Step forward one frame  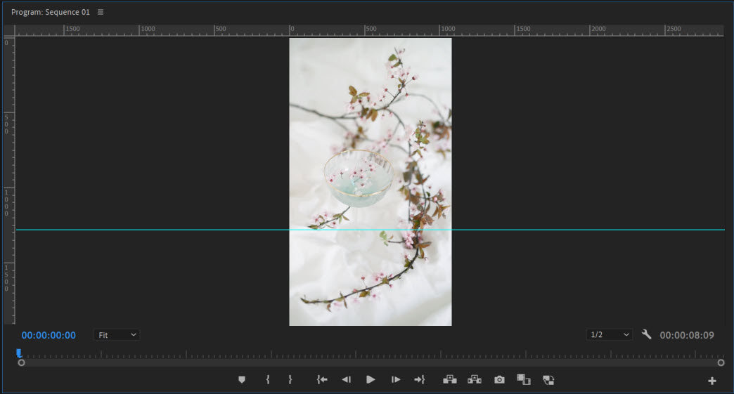coord(396,379)
